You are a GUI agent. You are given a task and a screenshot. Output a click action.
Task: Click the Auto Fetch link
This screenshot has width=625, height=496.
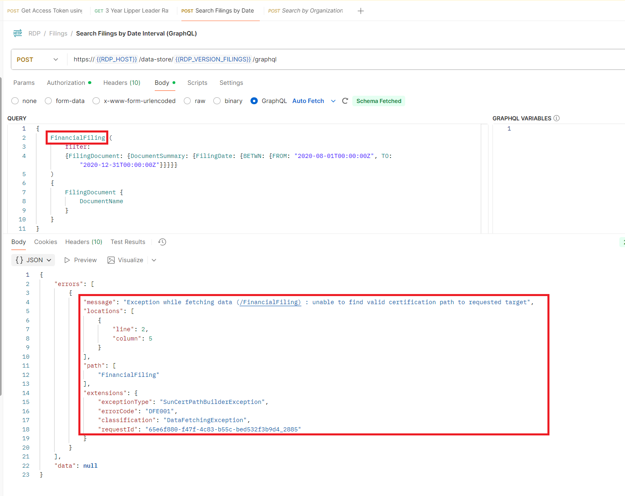pos(308,101)
